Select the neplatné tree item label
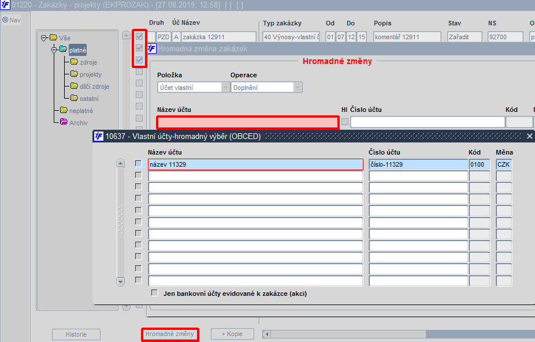535x342 pixels. (81, 111)
